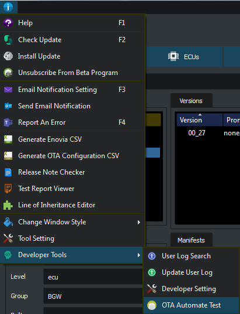The height and width of the screenshot is (314, 240).
Task: Open Developer Setting submenu item
Action: coord(192,289)
